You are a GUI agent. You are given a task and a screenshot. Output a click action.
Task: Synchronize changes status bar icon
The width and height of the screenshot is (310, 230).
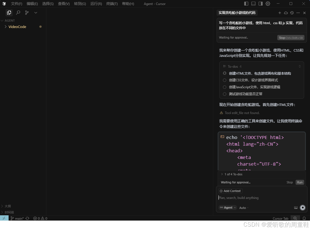pos(27,218)
